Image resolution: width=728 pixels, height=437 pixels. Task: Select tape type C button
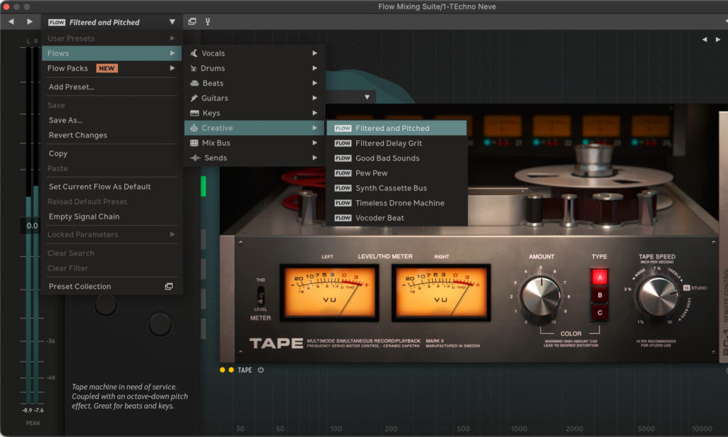599,312
